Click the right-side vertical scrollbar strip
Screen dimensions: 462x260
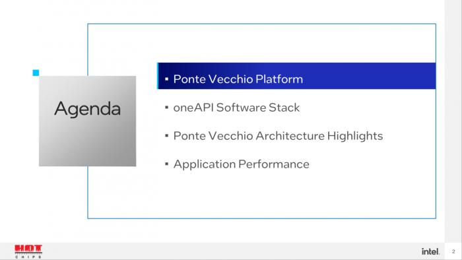pyautogui.click(x=453, y=121)
